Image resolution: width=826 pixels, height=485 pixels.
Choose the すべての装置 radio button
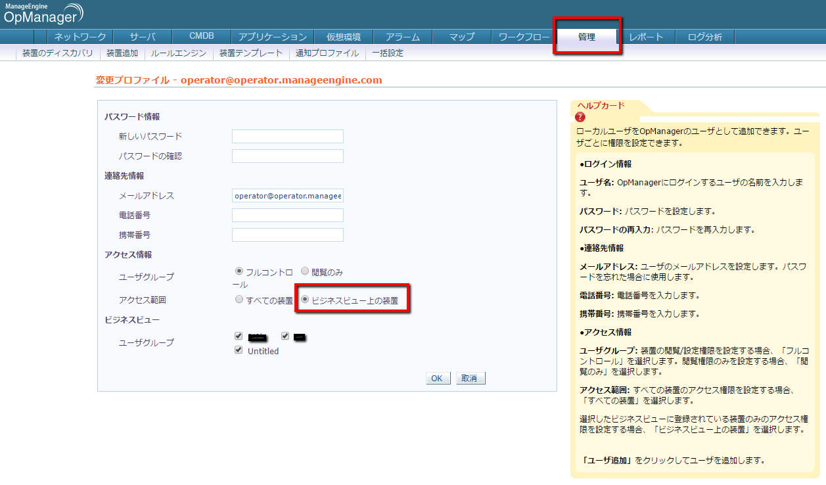[x=239, y=300]
